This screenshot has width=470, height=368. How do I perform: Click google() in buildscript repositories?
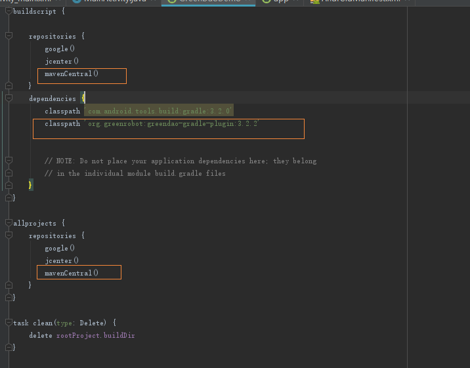click(60, 49)
